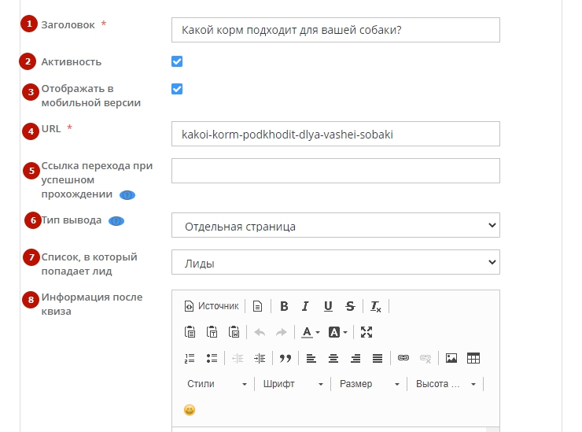582x432 pixels.
Task: Click the Источник source button
Action: pyautogui.click(x=211, y=306)
